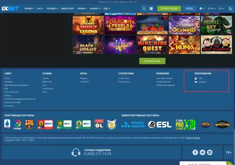
Task: Open the Контакты footer link
Action: tap(9, 106)
